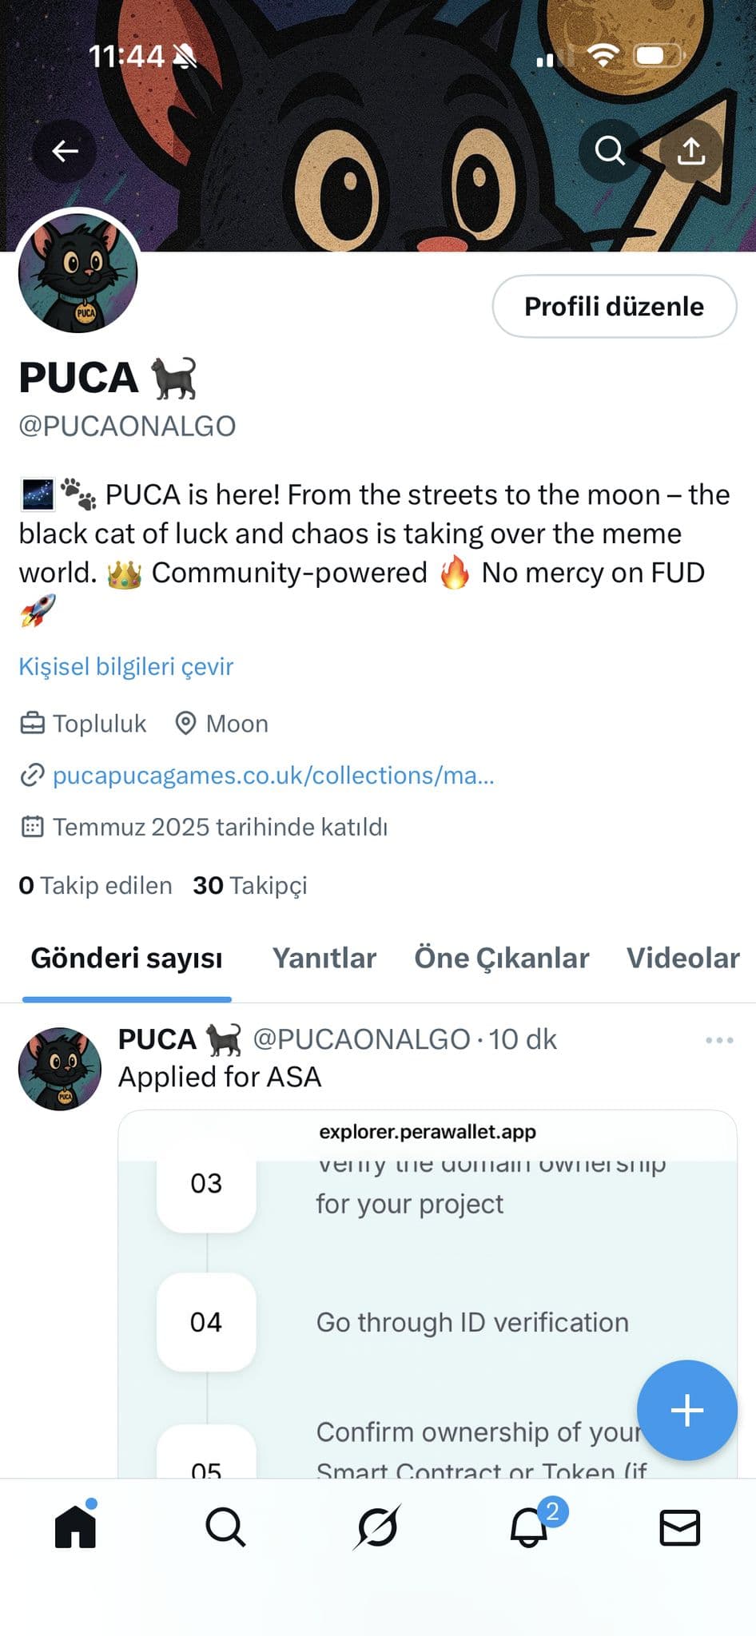Open the large profile avatar picture
The width and height of the screenshot is (756, 1636).
tap(78, 273)
